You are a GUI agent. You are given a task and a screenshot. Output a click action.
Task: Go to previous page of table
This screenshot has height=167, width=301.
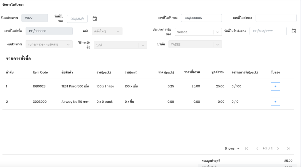pos(257,148)
